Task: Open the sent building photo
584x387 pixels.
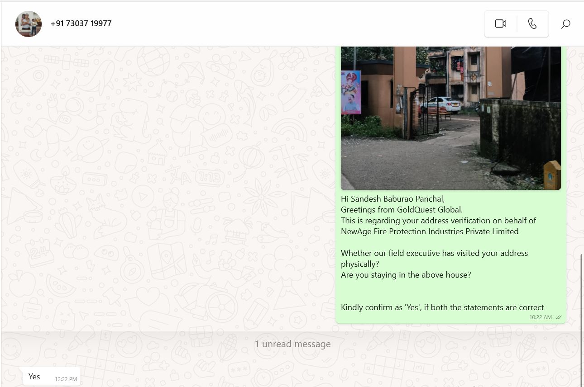Action: (x=451, y=118)
